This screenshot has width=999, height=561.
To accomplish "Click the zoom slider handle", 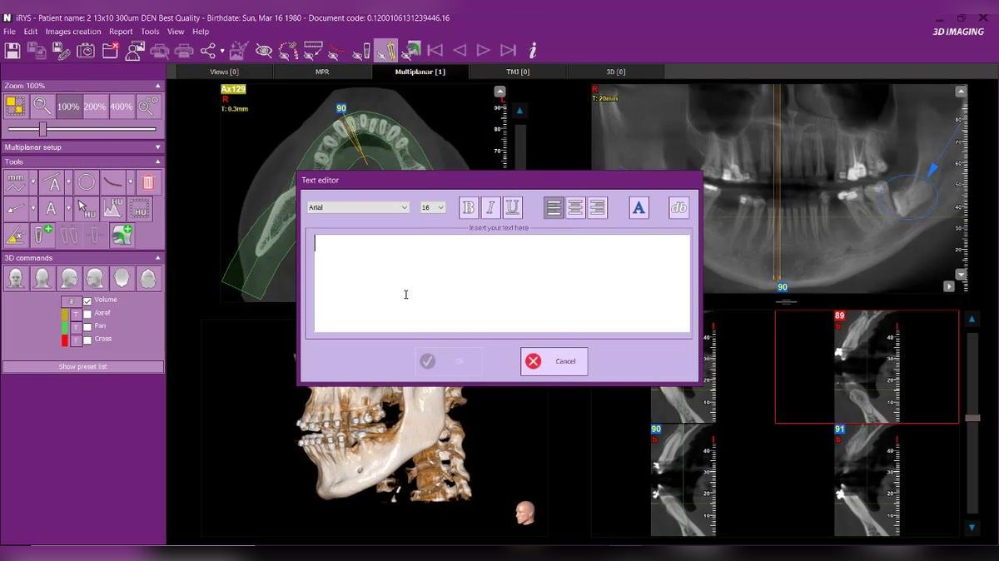I will pos(42,129).
